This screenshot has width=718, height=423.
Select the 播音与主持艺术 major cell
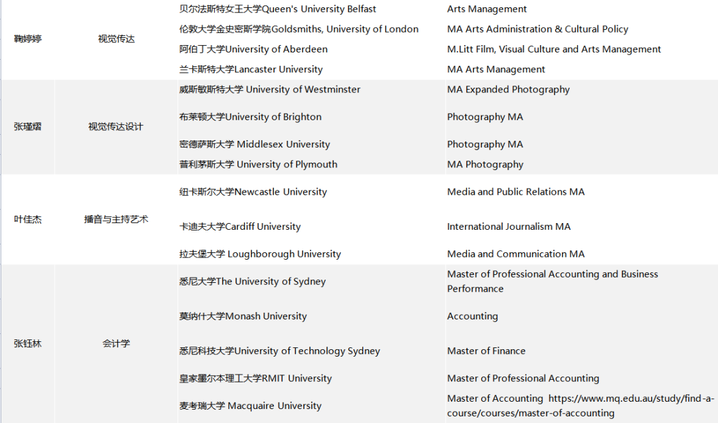(116, 220)
